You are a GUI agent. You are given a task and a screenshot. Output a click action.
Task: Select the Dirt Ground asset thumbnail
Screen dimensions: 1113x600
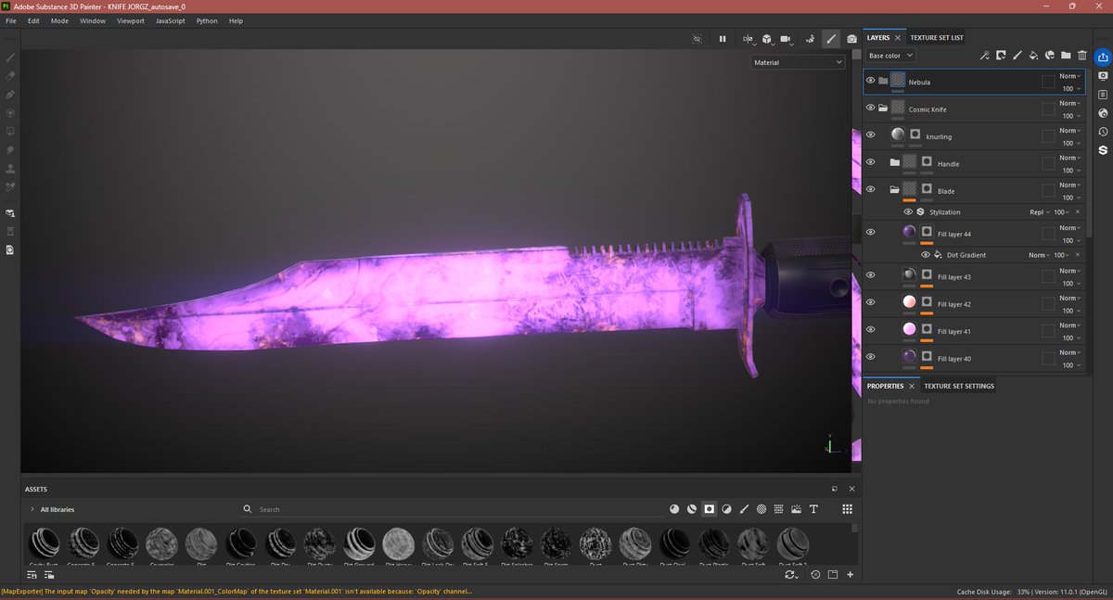click(x=358, y=543)
